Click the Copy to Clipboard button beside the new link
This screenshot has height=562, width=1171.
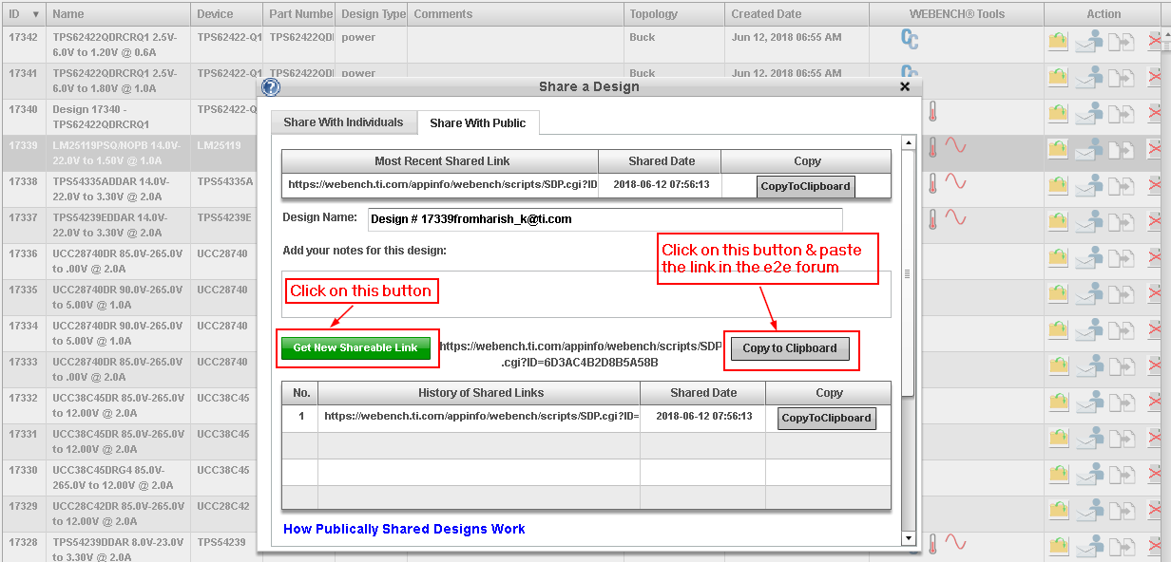[x=790, y=348]
